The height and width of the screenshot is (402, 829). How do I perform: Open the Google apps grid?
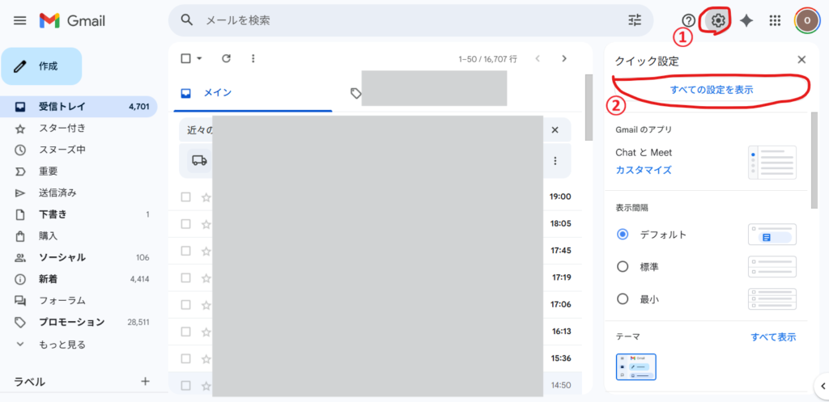775,20
